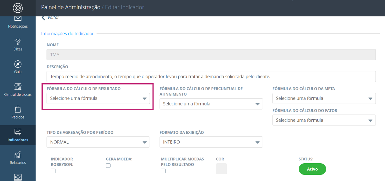Viewport: 385px width, 181px height.
Task: Toggle Indicador Robbyson checkbox
Action: (x=53, y=171)
